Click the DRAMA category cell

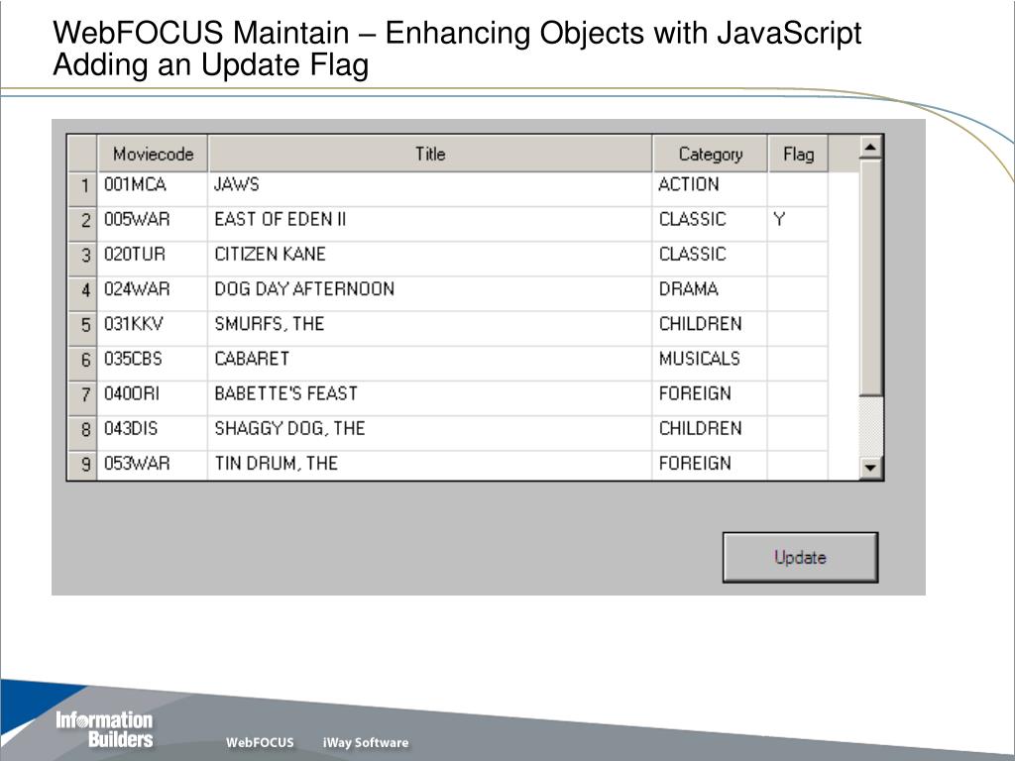710,294
